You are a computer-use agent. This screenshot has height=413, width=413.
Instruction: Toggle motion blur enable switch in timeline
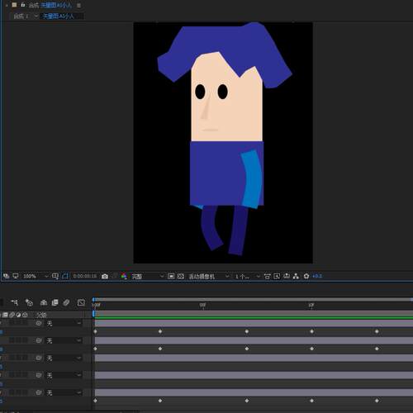pos(66,302)
